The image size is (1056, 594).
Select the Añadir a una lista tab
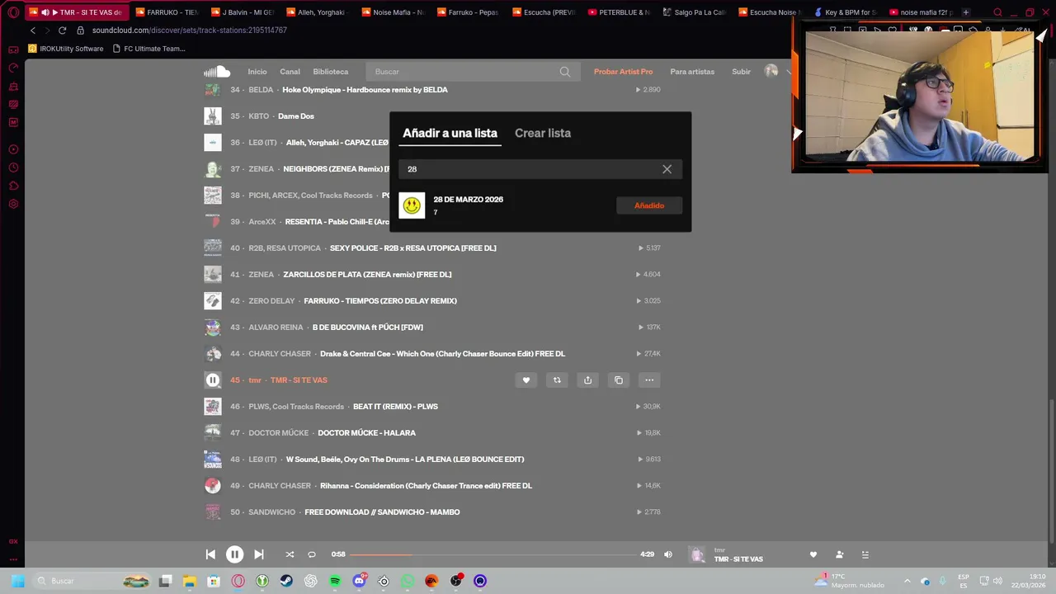coord(450,133)
